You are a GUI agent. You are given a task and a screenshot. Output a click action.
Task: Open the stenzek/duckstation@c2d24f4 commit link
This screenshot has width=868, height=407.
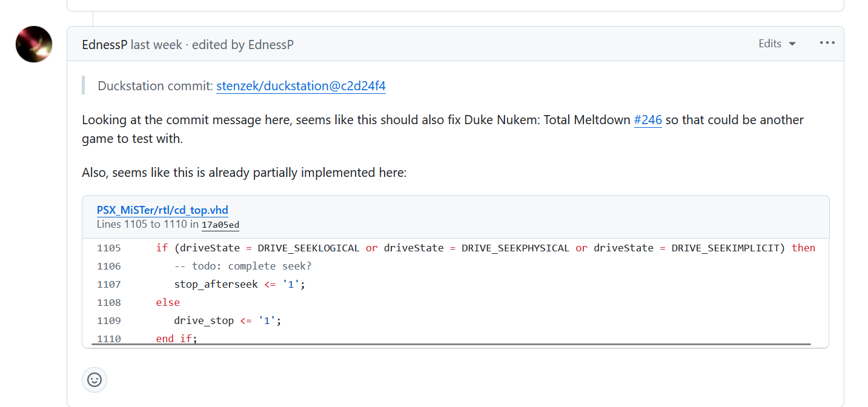coord(301,86)
